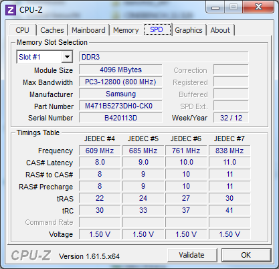
Task: Select the 4096 MBytes module size value
Action: [x=120, y=70]
